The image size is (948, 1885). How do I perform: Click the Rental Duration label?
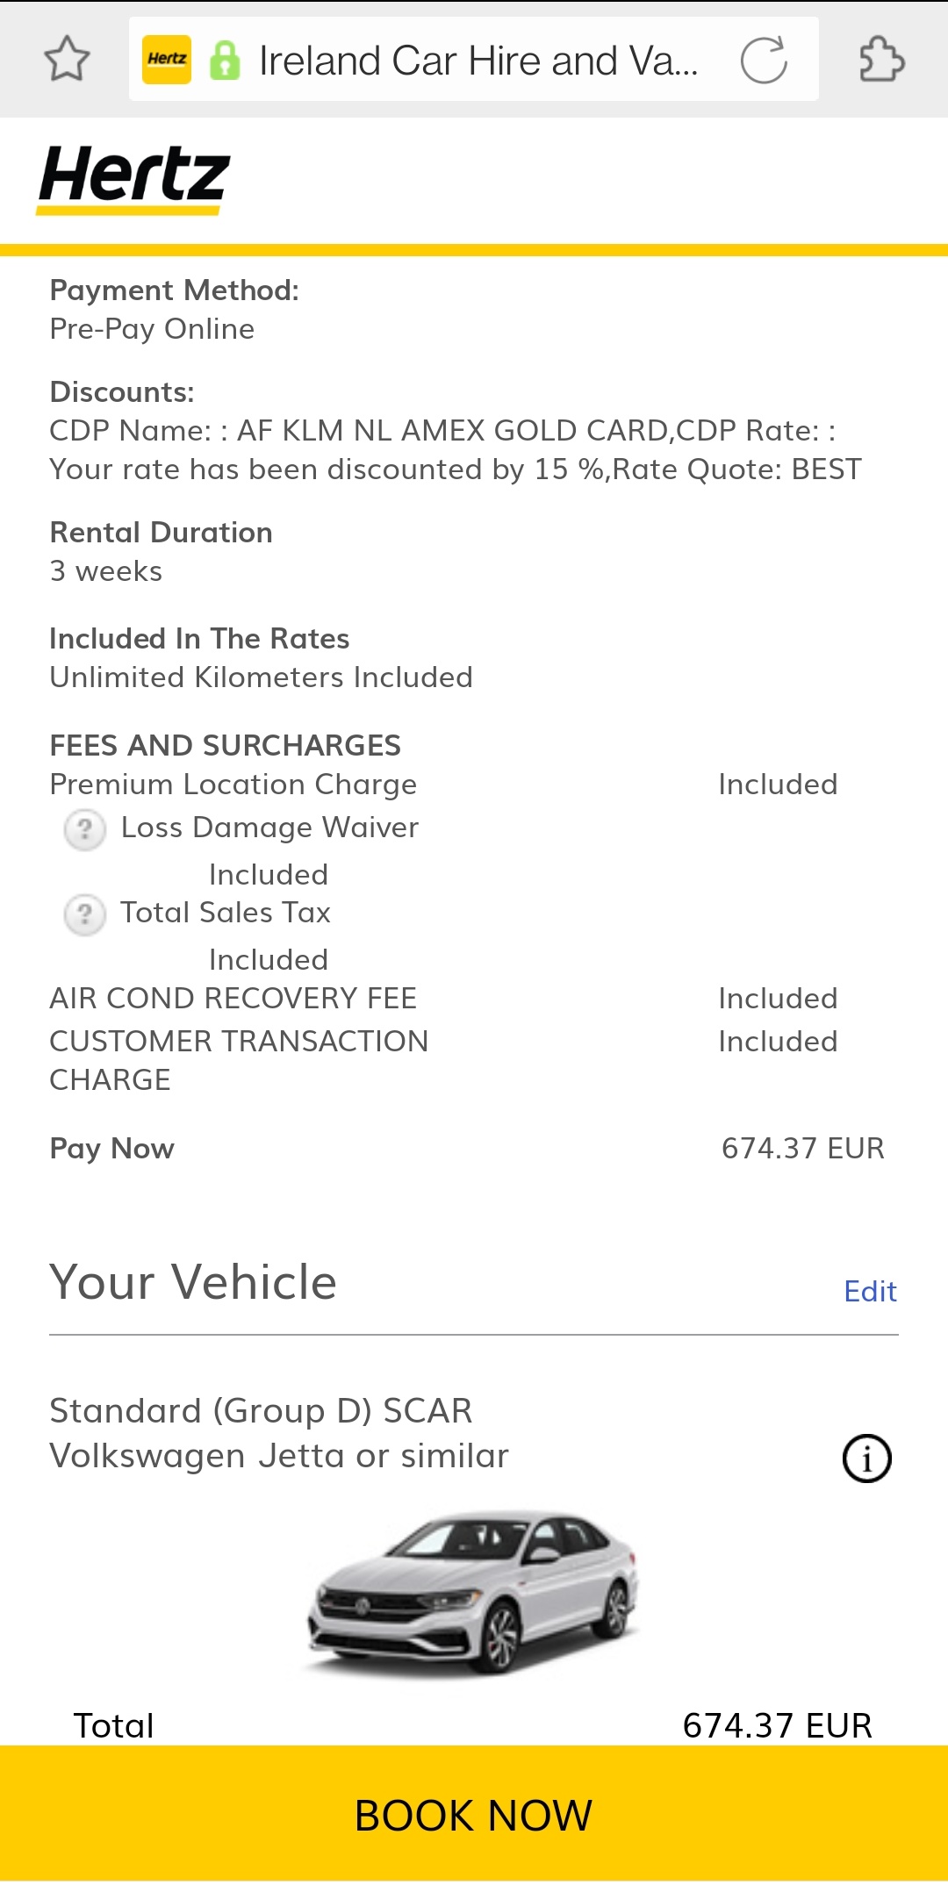(161, 533)
